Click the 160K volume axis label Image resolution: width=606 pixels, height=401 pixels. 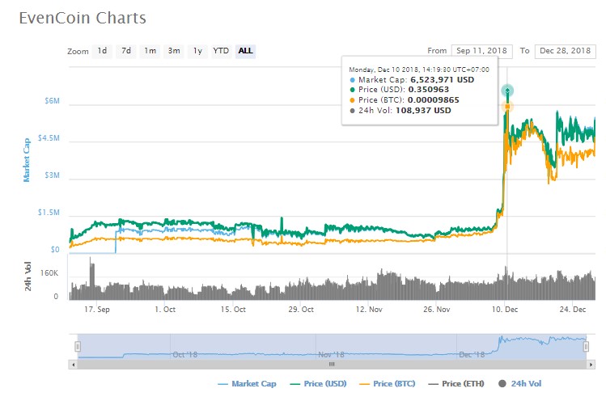coord(49,273)
